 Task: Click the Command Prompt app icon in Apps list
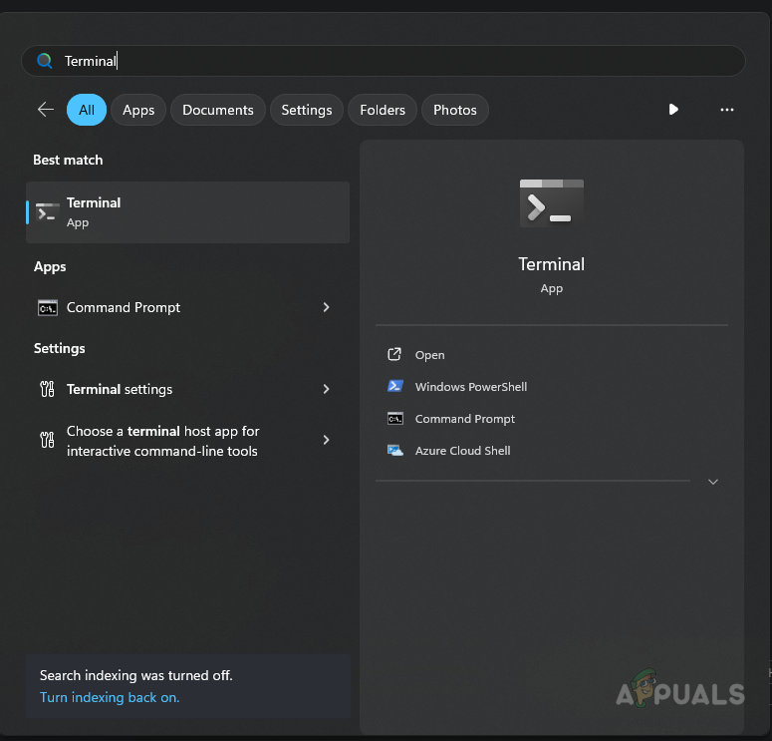tap(48, 307)
